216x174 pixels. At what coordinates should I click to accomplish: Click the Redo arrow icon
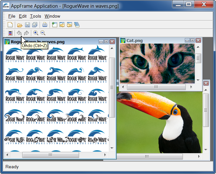click(x=26, y=33)
